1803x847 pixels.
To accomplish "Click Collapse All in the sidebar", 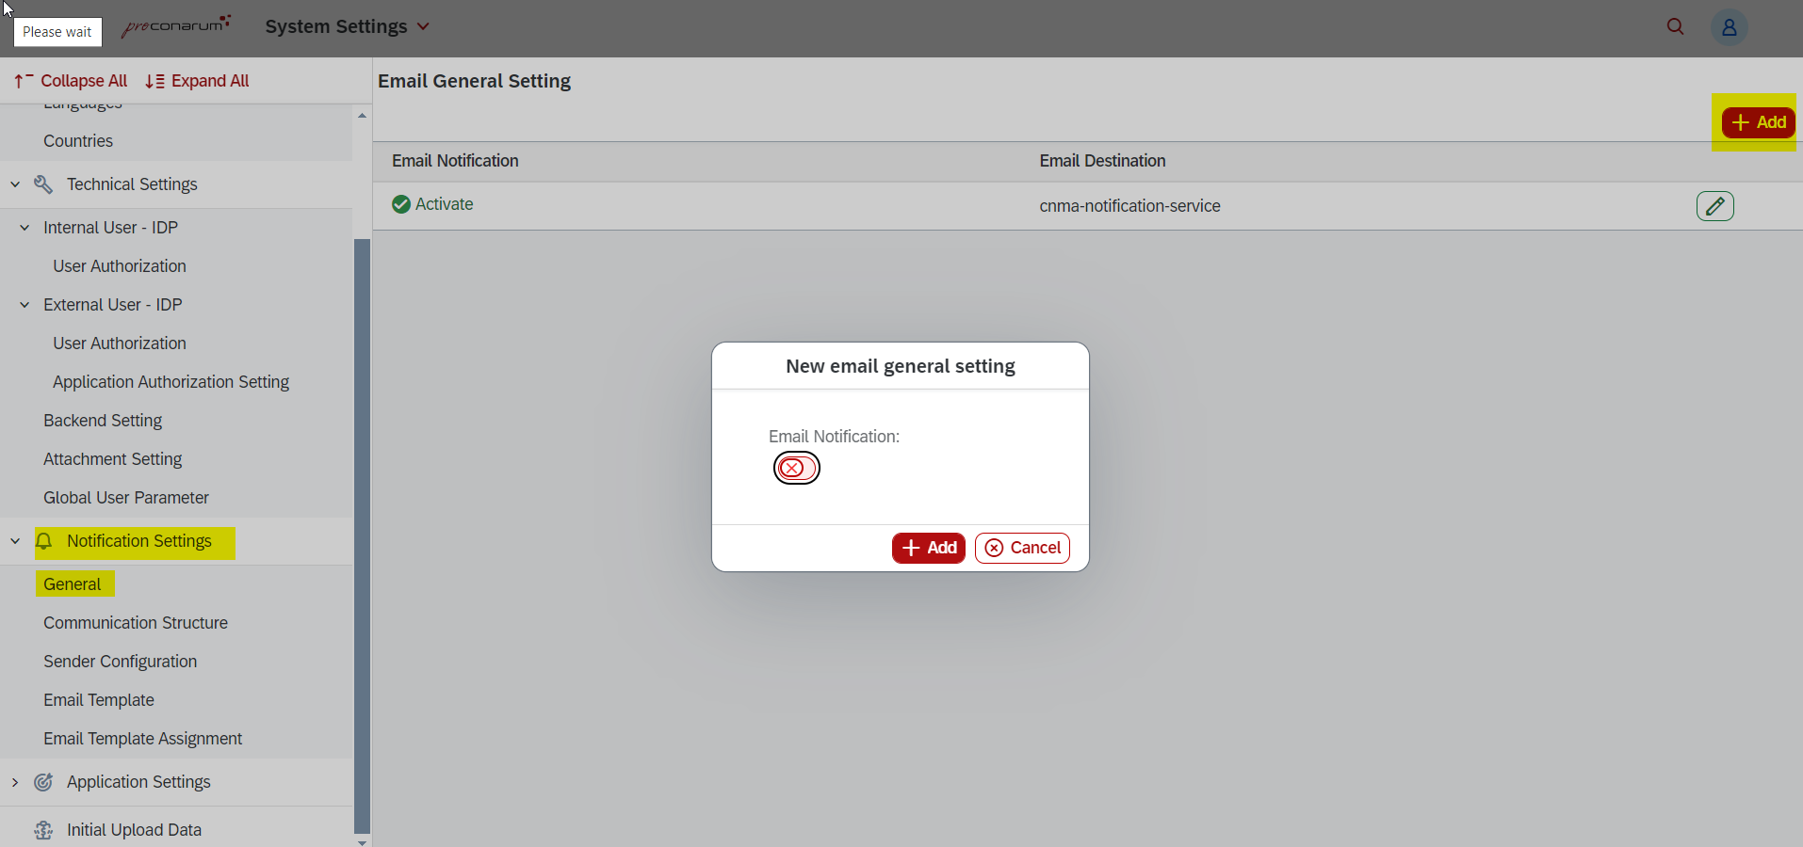I will [x=72, y=81].
